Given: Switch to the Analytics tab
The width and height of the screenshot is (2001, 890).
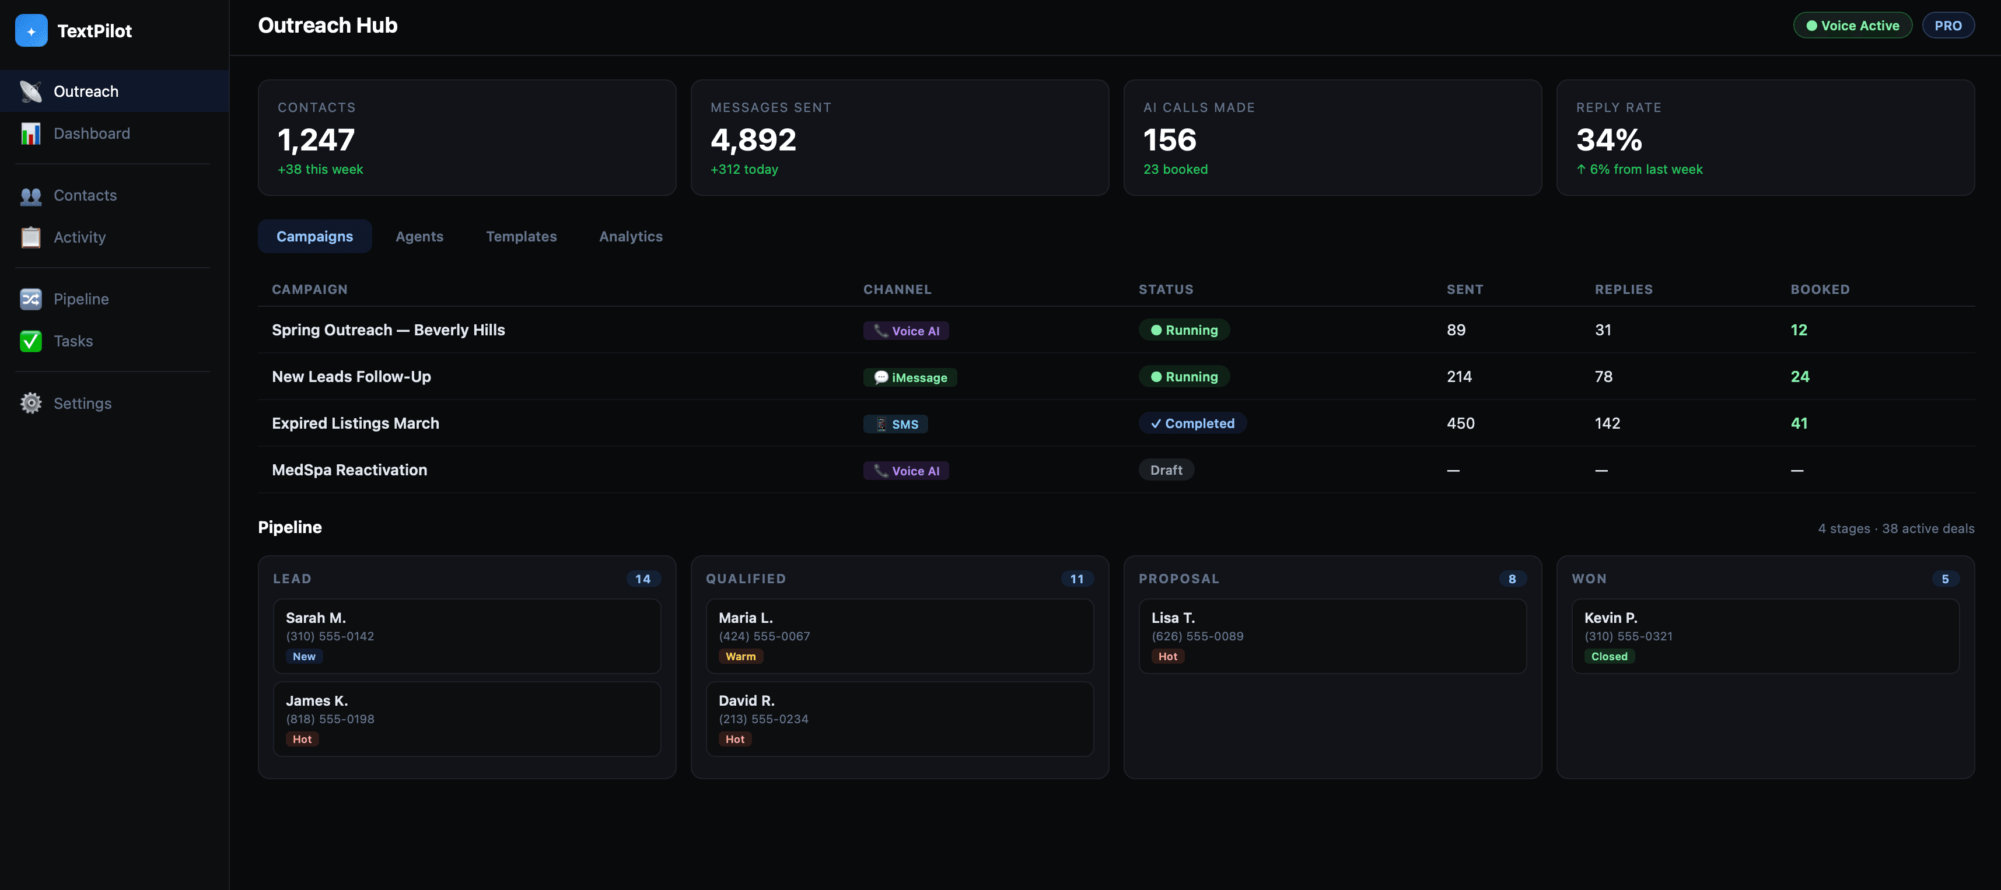Looking at the screenshot, I should (x=630, y=236).
